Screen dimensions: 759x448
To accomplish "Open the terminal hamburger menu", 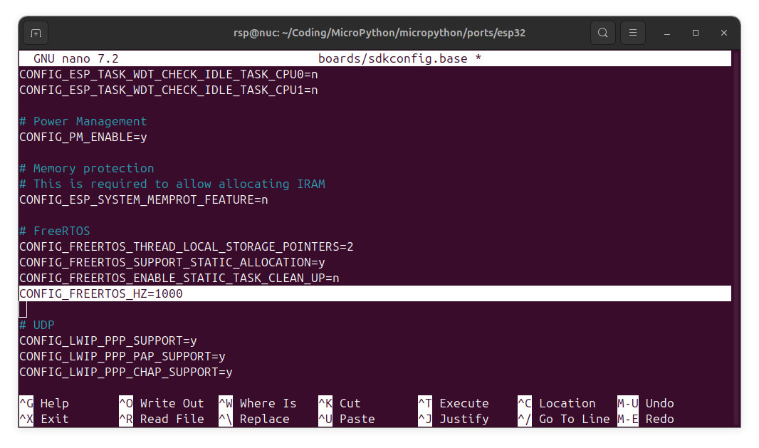I will point(633,33).
